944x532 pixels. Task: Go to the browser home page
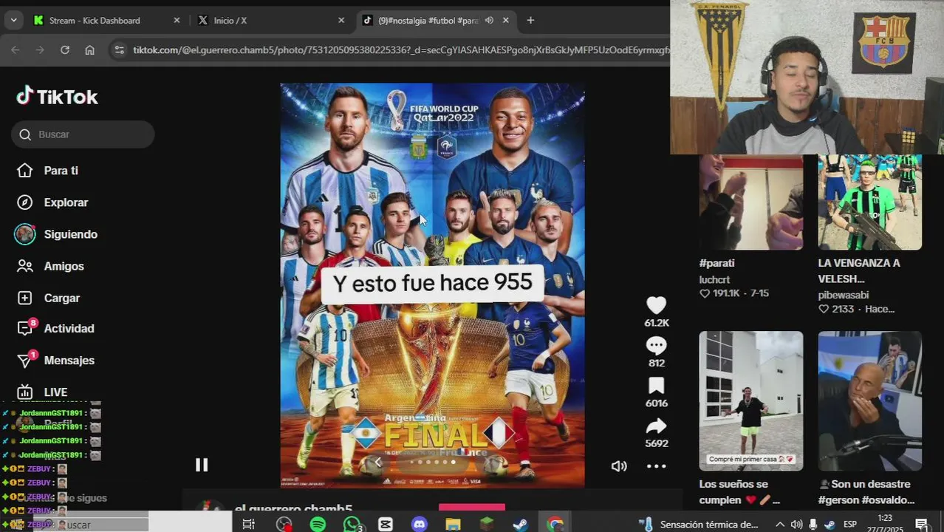point(89,50)
